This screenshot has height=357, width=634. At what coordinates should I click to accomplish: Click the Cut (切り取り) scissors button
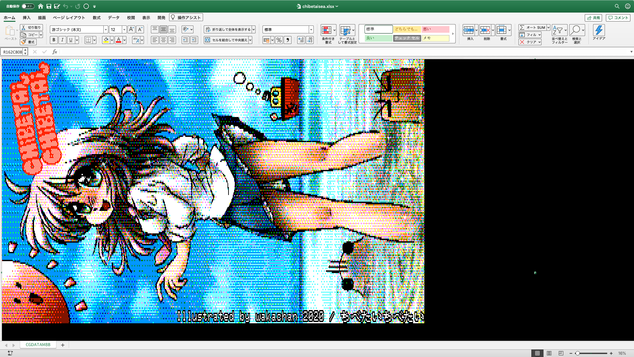[31, 27]
